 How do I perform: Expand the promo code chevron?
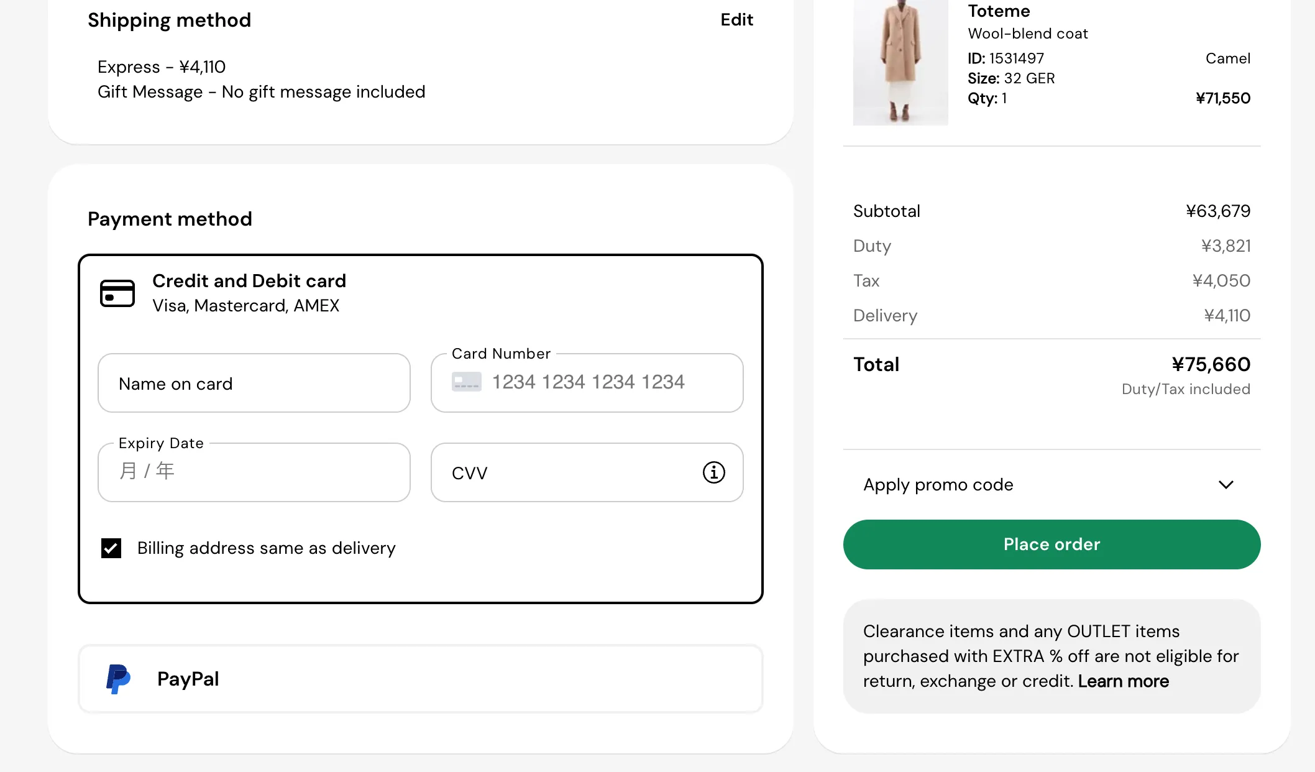[x=1226, y=485]
